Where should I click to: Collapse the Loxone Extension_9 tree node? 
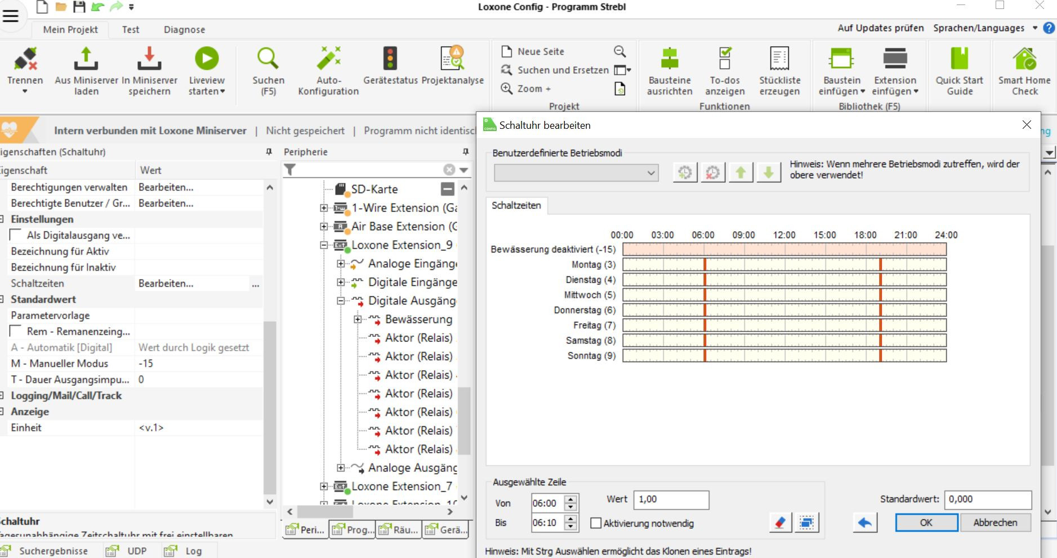[324, 245]
